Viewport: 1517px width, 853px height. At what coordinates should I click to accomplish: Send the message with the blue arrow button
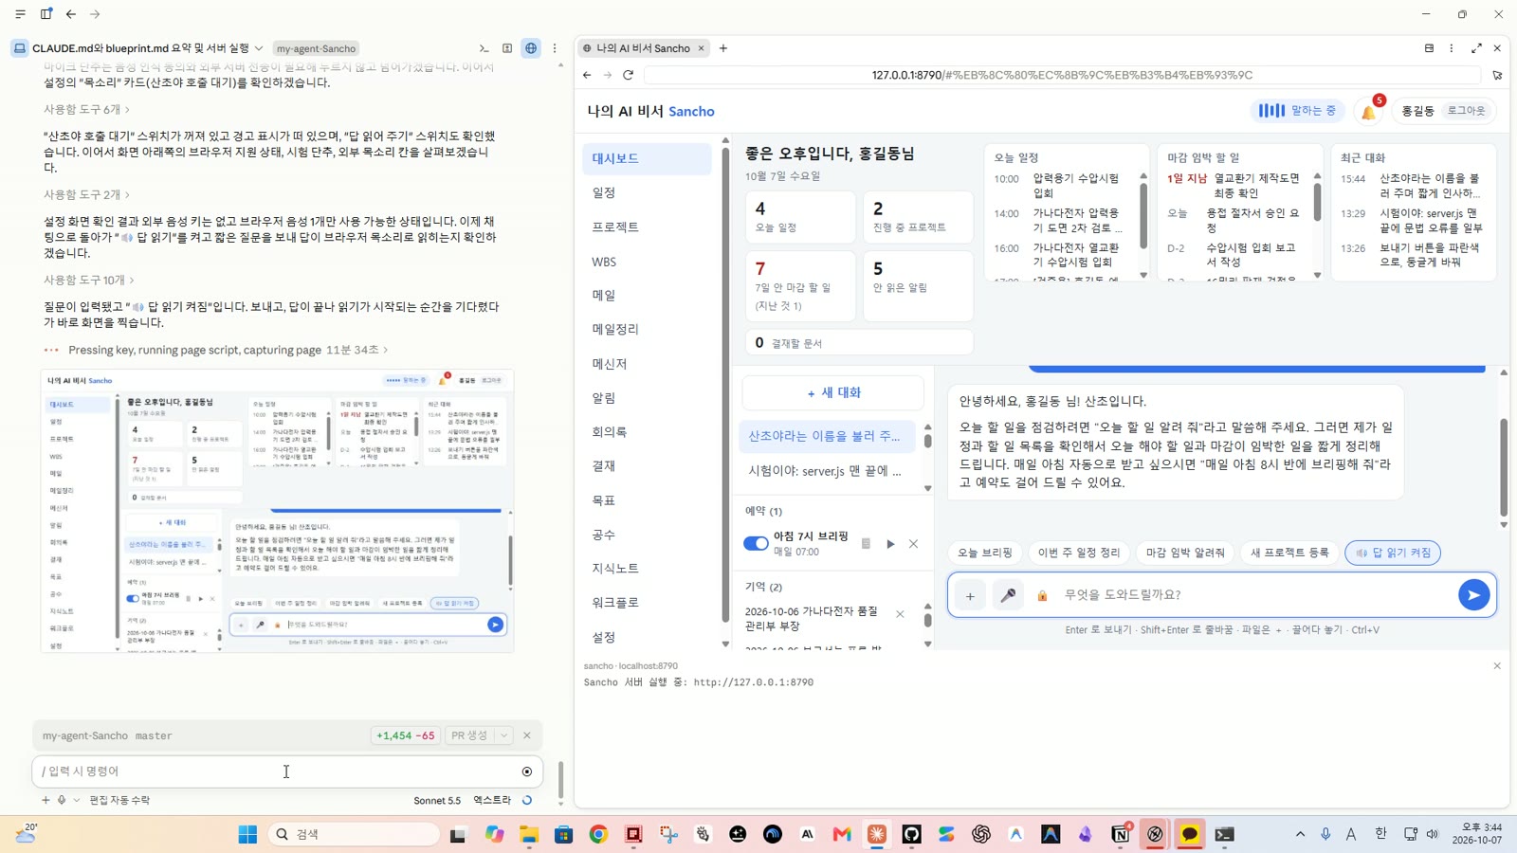point(1473,595)
